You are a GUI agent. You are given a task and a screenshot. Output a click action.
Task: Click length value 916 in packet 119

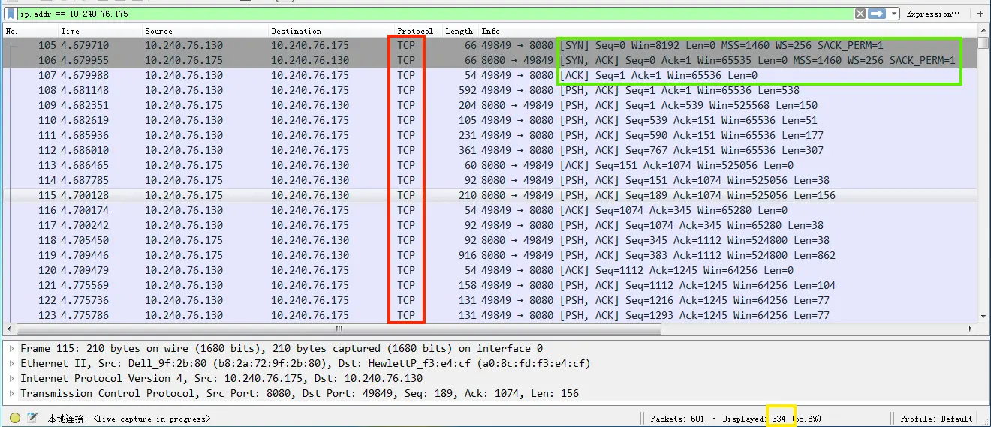468,255
